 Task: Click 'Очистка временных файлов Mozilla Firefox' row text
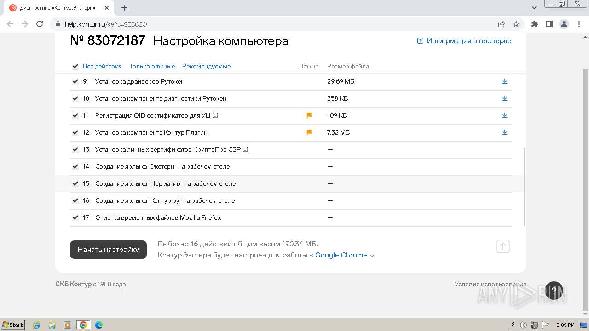click(158, 217)
